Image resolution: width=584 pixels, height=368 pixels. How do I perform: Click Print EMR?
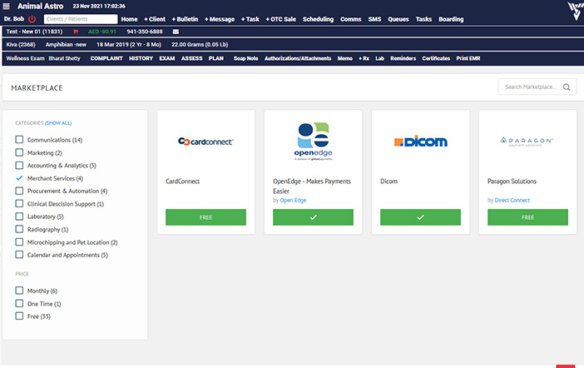(x=468, y=58)
